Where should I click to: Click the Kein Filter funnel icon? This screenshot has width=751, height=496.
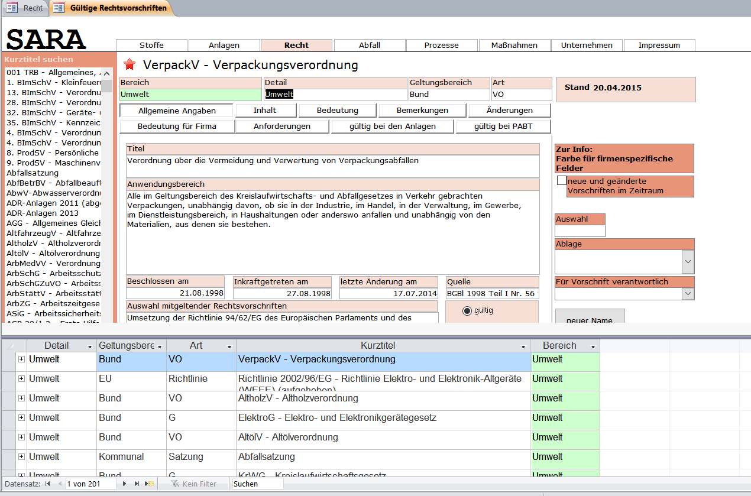tap(175, 484)
